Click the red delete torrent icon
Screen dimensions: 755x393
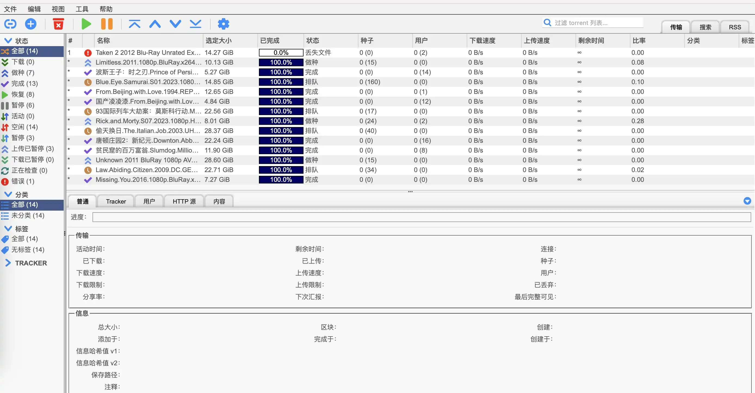coord(58,24)
